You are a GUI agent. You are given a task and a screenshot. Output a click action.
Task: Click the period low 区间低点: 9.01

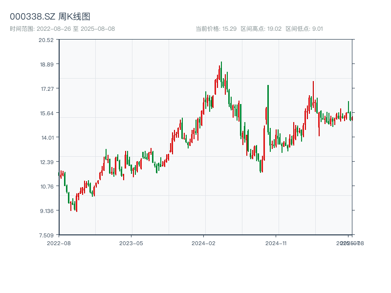(x=304, y=29)
